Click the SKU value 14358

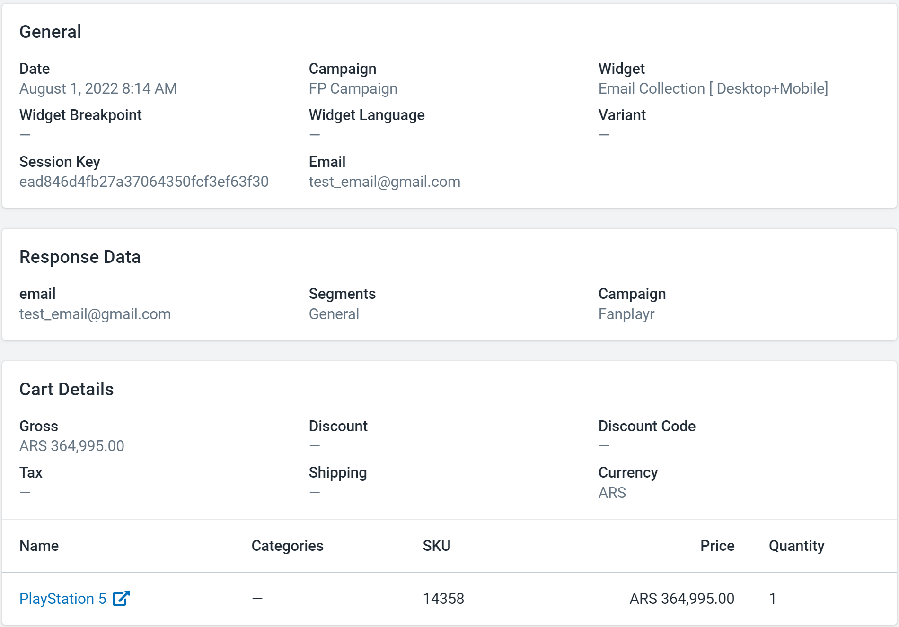pos(443,599)
